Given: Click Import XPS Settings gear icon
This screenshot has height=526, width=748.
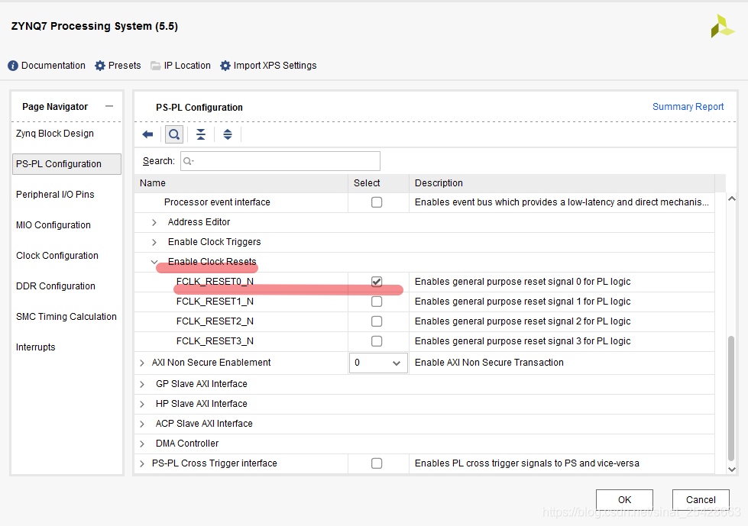Looking at the screenshot, I should tap(225, 66).
